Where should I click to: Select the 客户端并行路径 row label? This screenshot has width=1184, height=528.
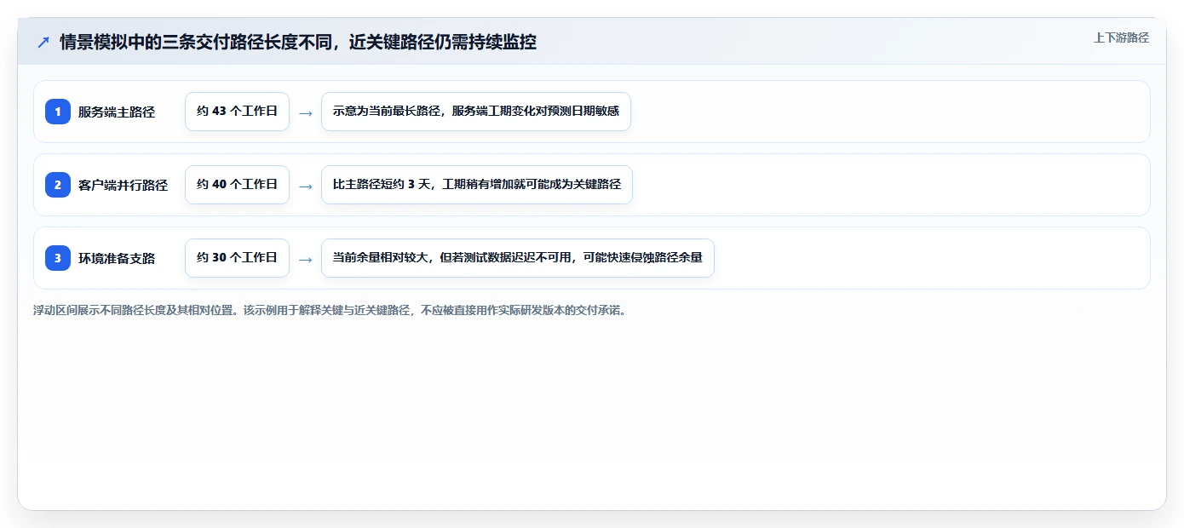123,185
